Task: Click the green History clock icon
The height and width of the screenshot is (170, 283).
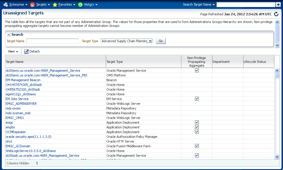Action: point(80,5)
